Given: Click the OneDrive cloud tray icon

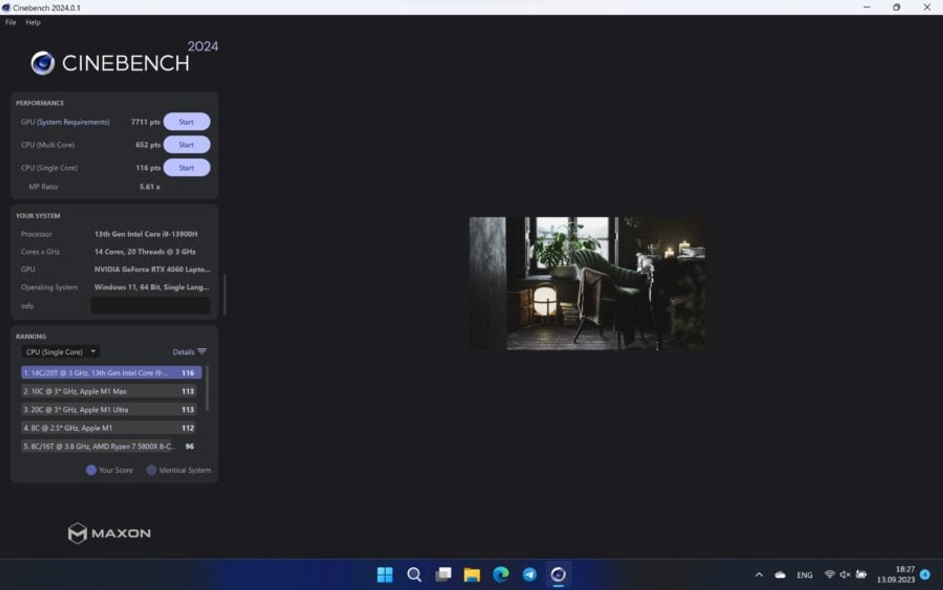Looking at the screenshot, I should [x=780, y=574].
